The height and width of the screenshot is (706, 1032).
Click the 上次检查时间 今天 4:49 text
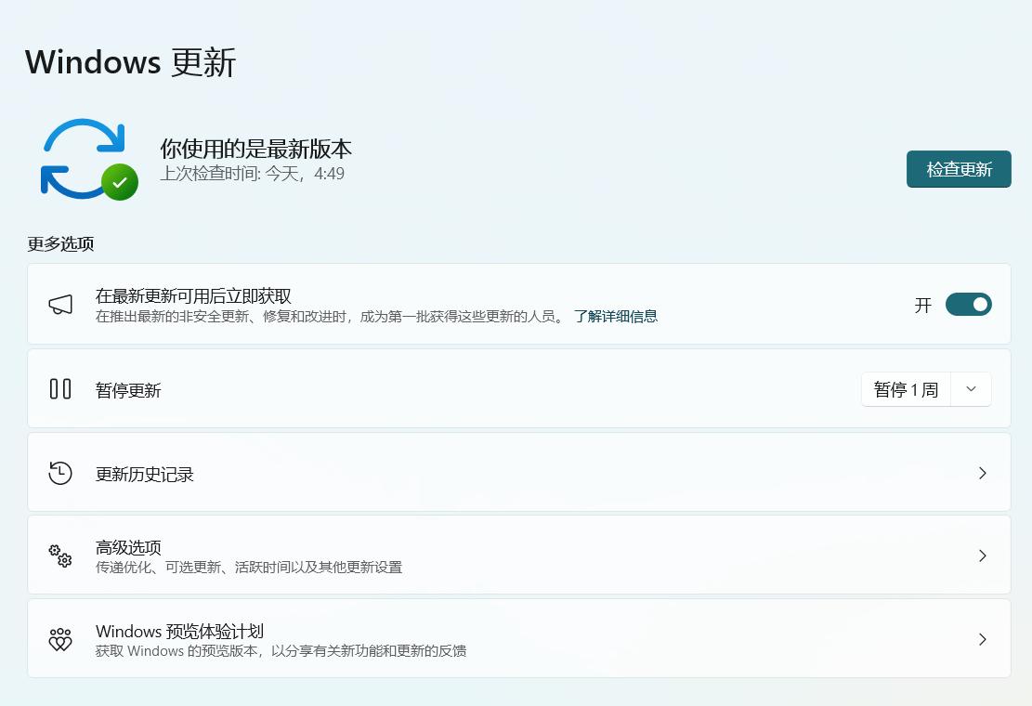252,174
